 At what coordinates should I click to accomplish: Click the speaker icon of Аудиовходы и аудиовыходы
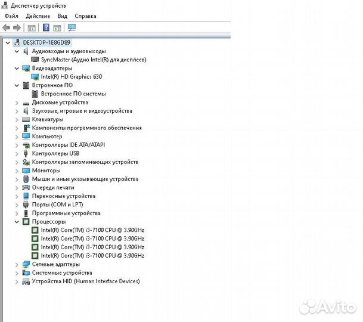click(26, 51)
